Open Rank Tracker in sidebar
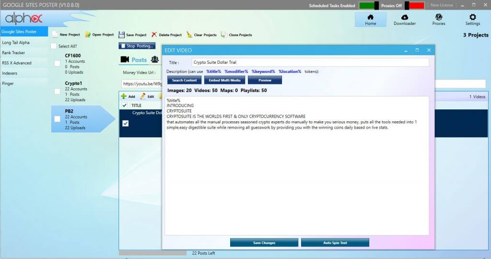Viewport: 491px width, 259px height. click(x=24, y=53)
